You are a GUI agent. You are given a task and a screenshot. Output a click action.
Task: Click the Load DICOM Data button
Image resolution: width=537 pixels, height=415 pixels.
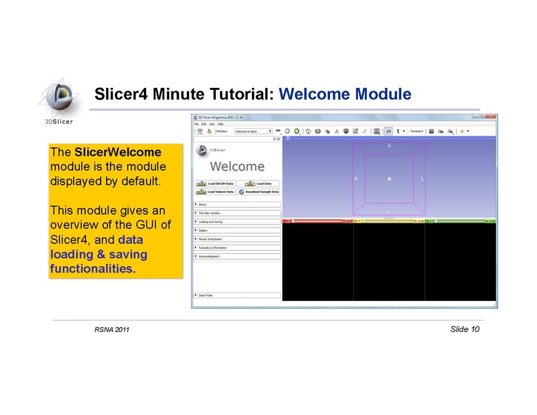point(215,183)
